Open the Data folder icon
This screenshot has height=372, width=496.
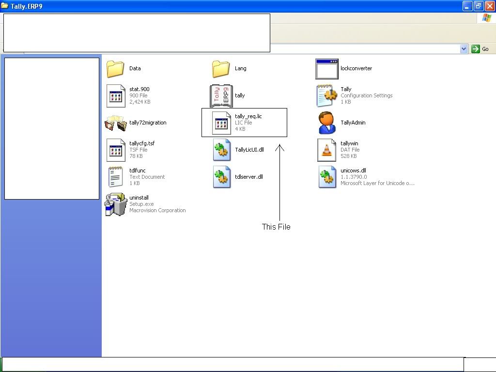point(115,69)
